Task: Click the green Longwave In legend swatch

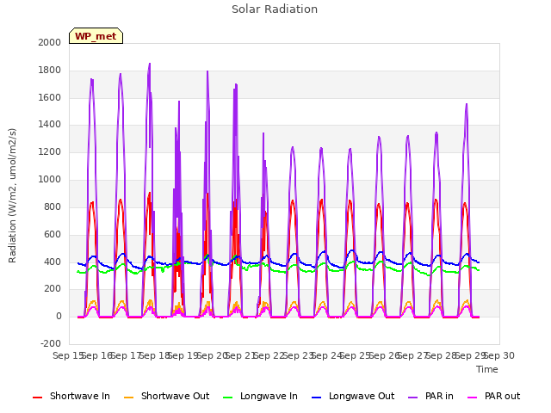Action: click(227, 398)
